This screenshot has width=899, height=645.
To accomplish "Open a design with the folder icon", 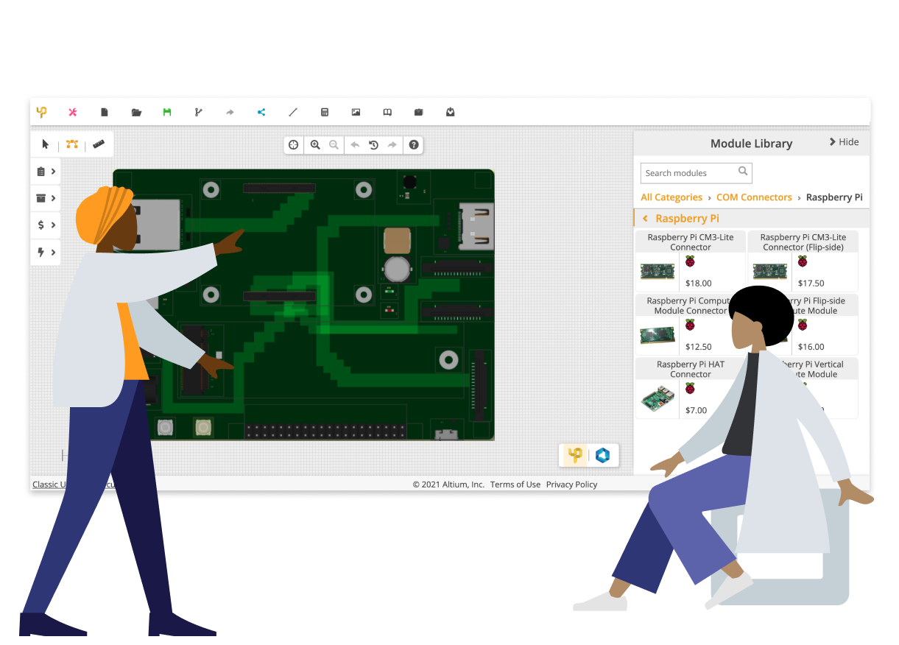I will [136, 112].
